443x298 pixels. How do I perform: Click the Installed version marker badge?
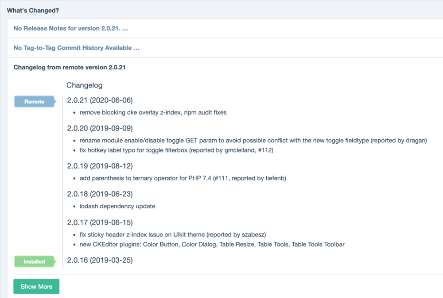tap(34, 261)
